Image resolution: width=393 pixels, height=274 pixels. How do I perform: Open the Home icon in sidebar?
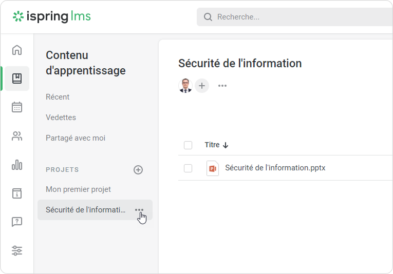pos(17,50)
